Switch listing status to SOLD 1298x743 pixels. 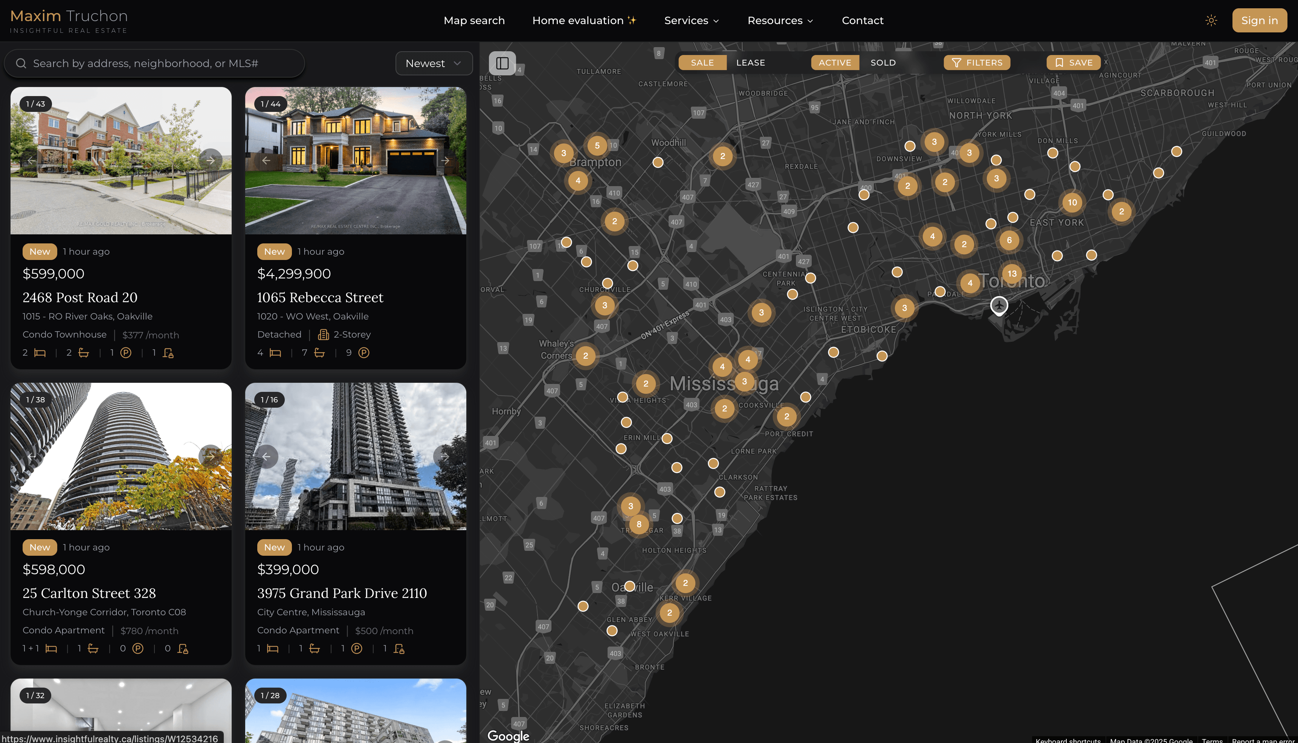tap(883, 63)
